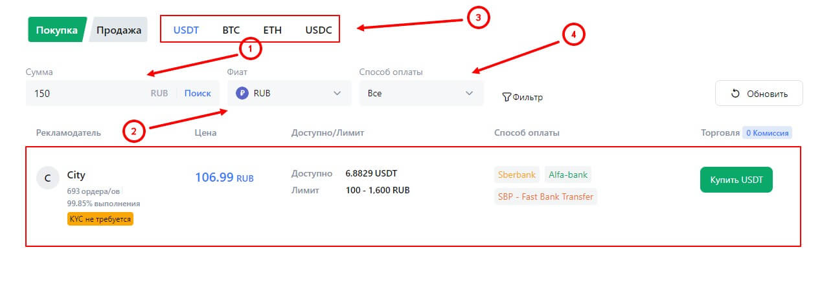This screenshot has height=298, width=833.
Task: Open the Фиат currency dropdown
Action: [x=289, y=93]
